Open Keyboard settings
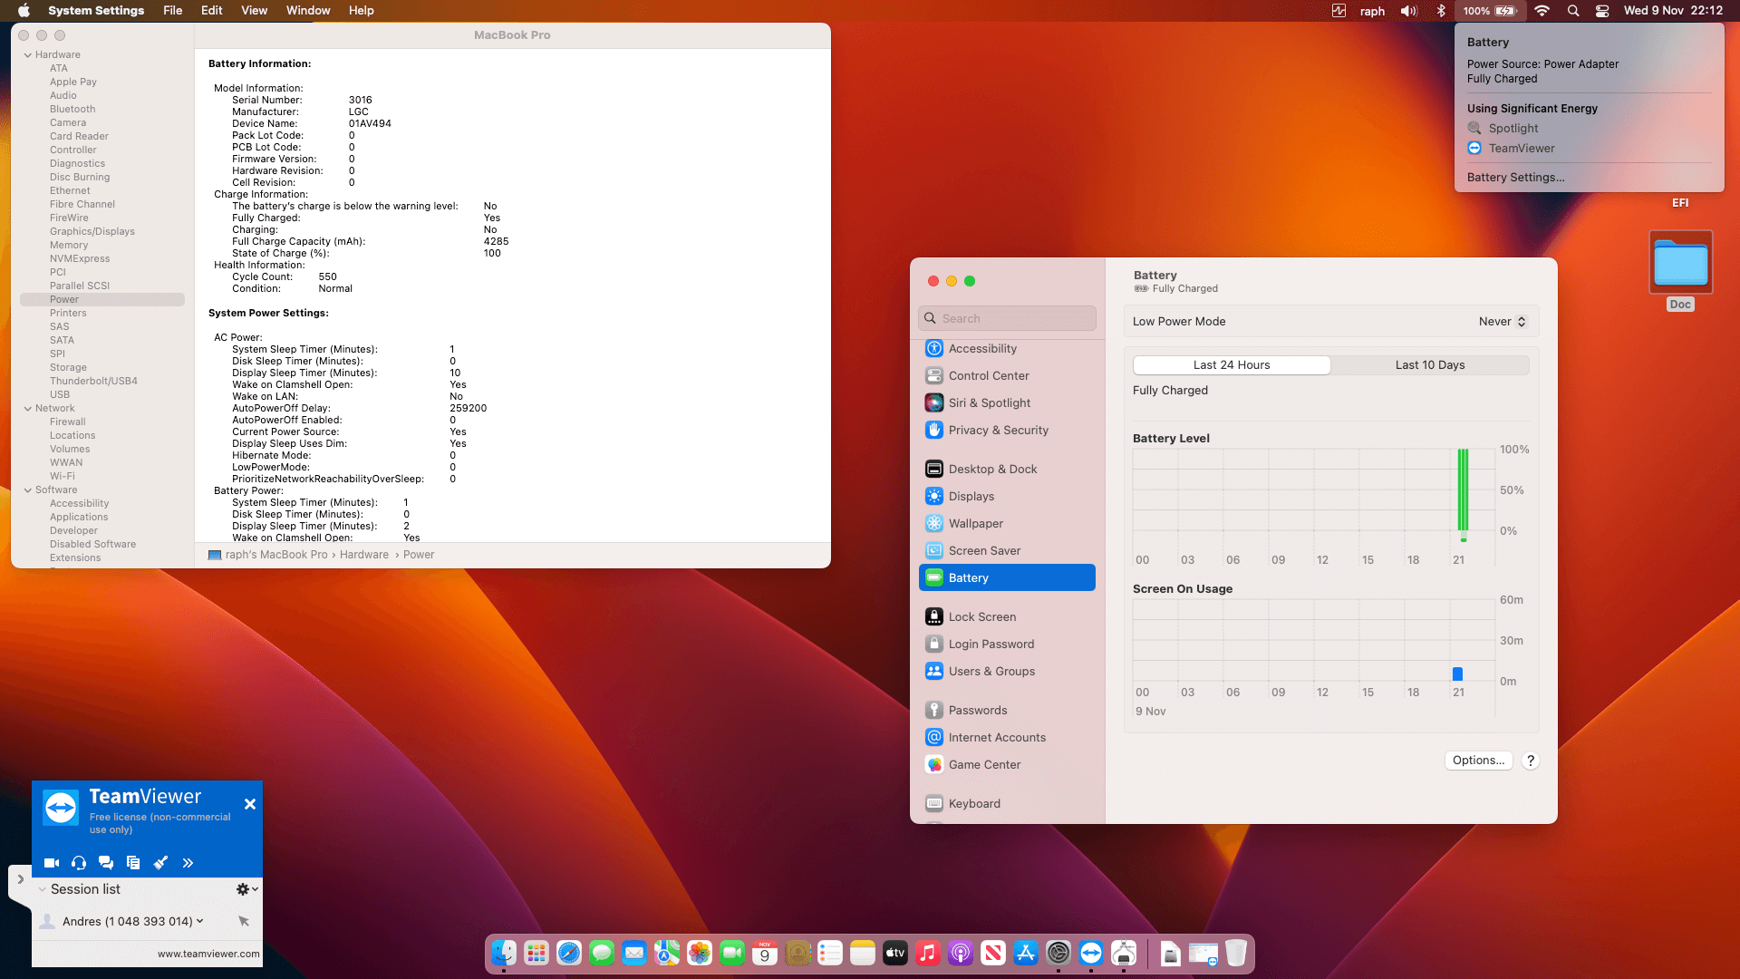 click(x=1007, y=804)
